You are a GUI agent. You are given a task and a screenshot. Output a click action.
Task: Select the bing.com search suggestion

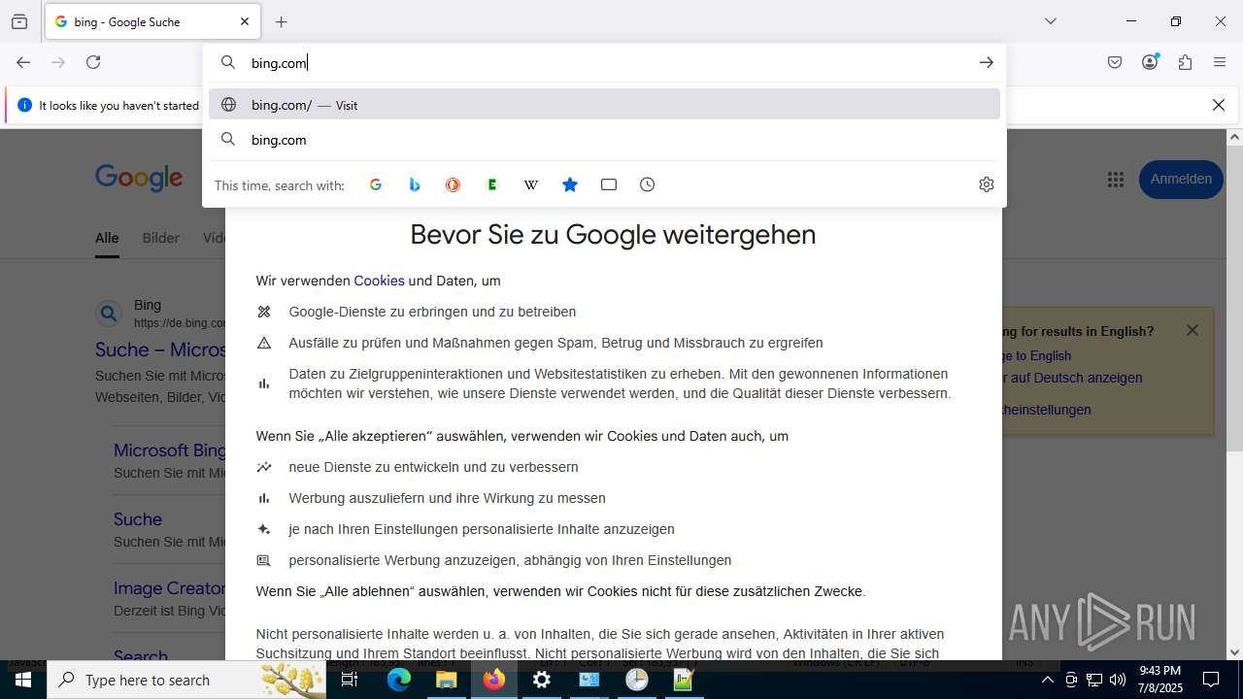tap(604, 140)
